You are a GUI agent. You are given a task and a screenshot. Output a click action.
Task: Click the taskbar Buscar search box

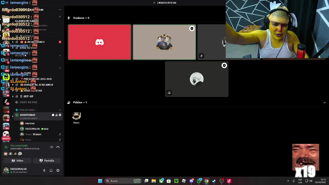click(123, 181)
